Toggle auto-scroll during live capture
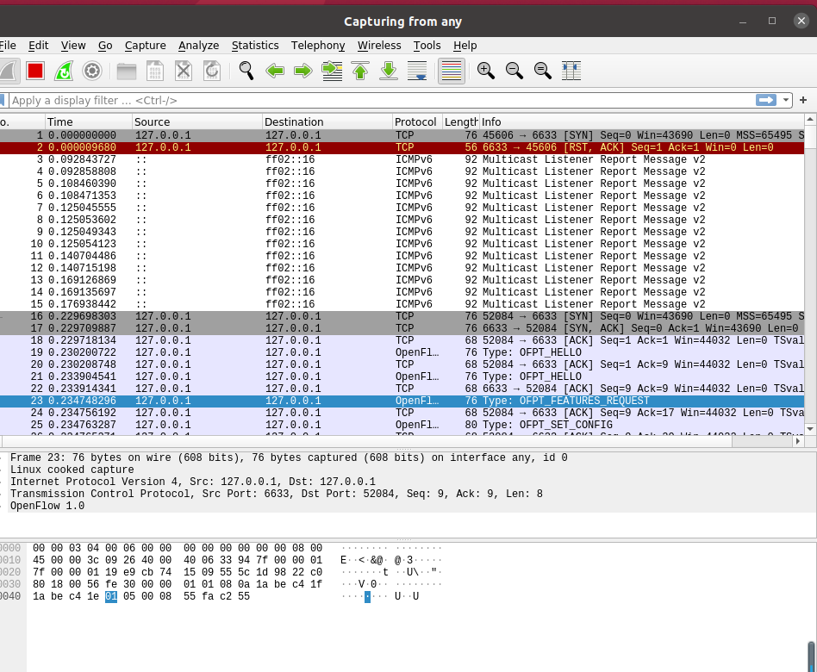The height and width of the screenshot is (672, 817). tap(417, 71)
